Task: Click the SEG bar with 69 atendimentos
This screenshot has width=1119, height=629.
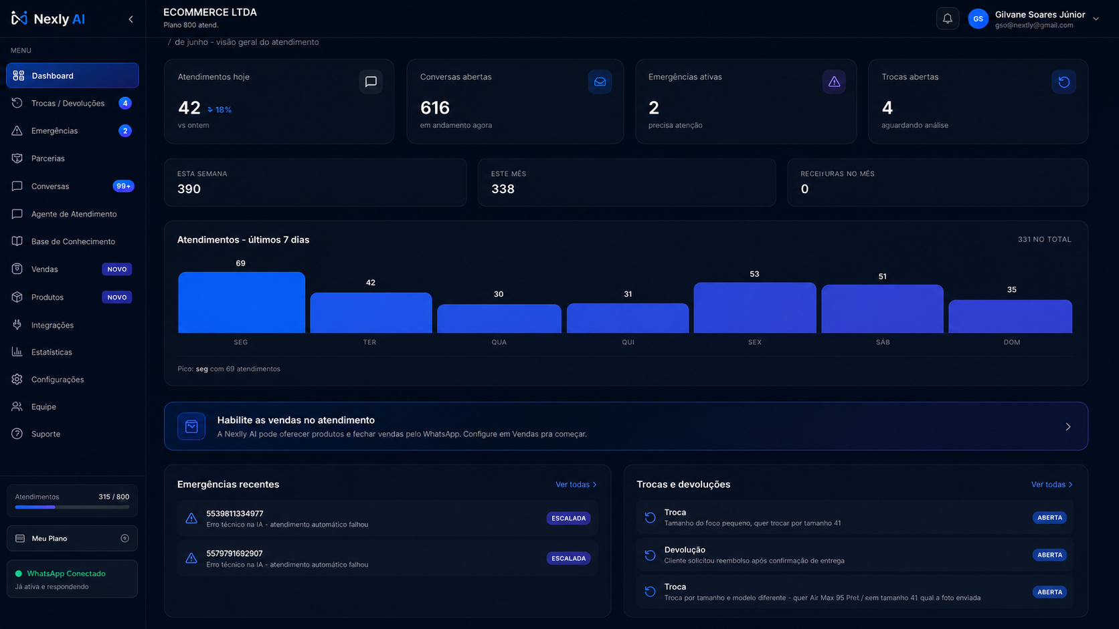Action: point(242,302)
